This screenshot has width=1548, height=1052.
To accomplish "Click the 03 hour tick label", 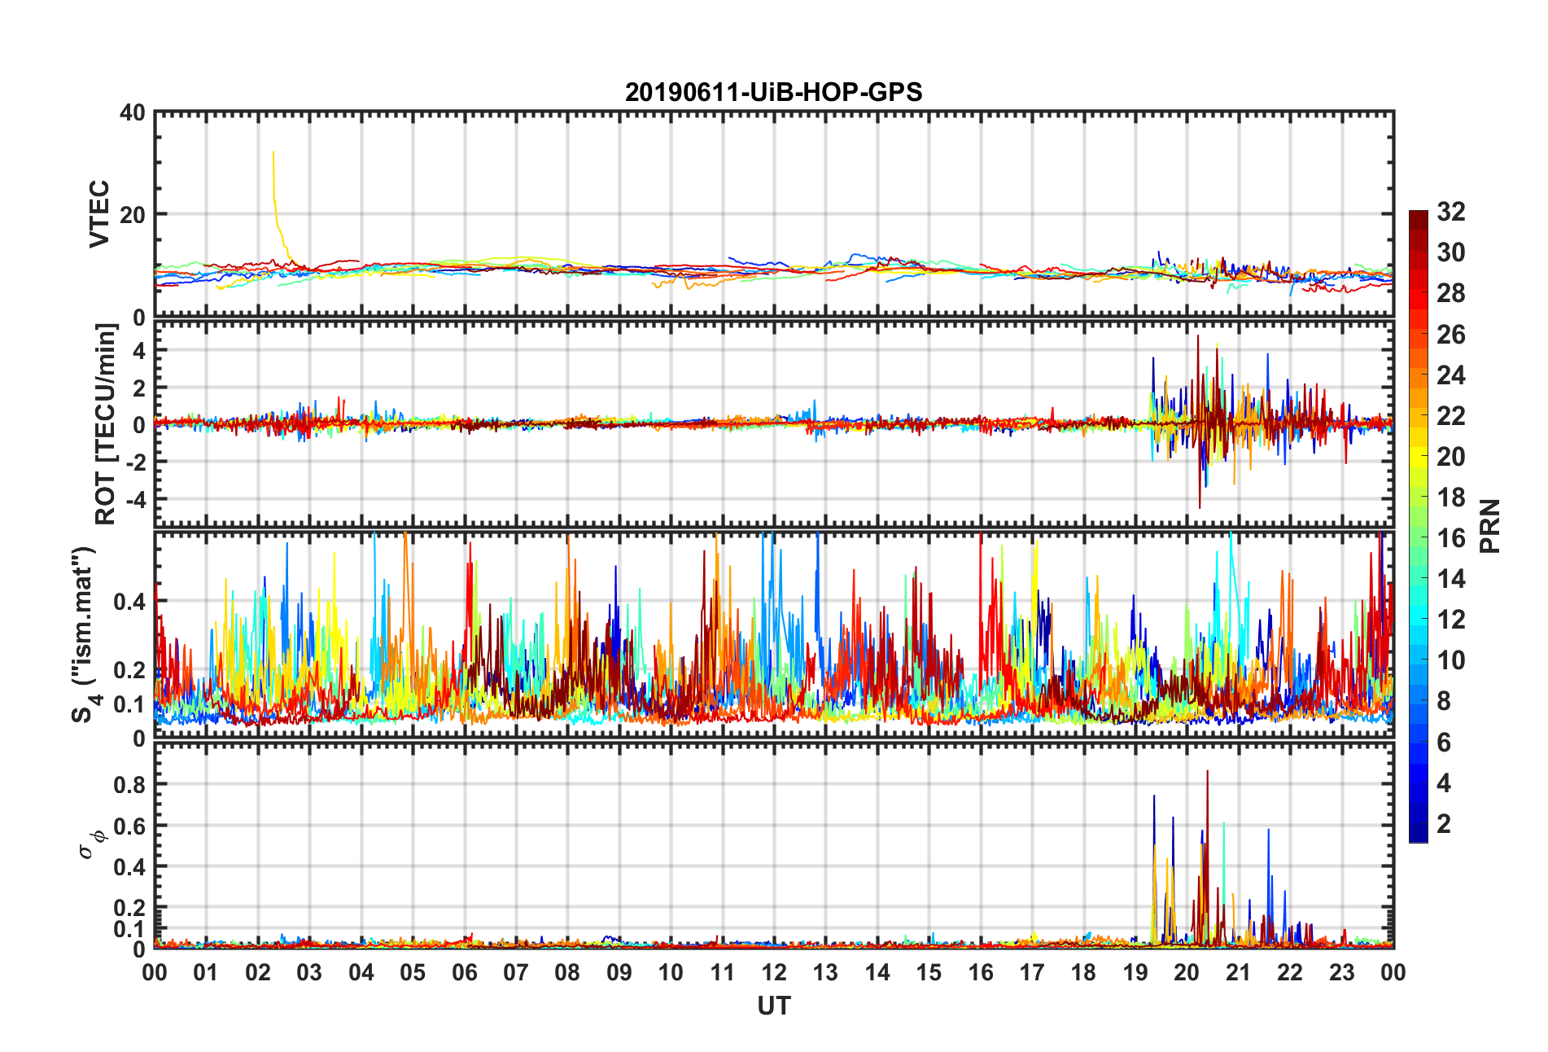I will pyautogui.click(x=309, y=973).
